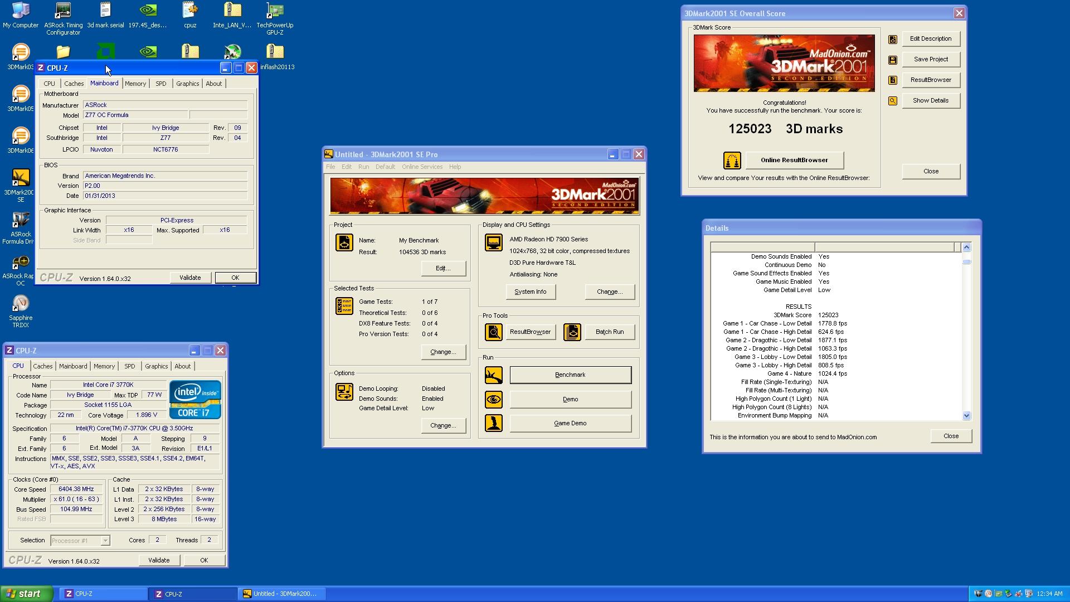Click Online ResultBrowser button

tap(794, 161)
